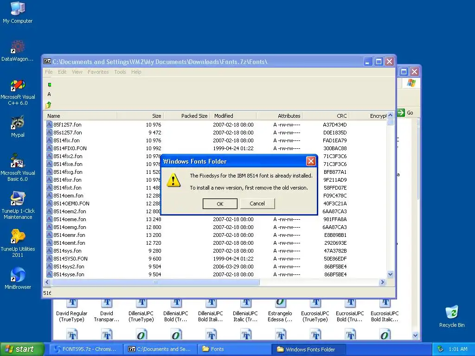
Task: Click the horizontal scrollbar right arrow in 7-Zip
Action: tap(382, 282)
